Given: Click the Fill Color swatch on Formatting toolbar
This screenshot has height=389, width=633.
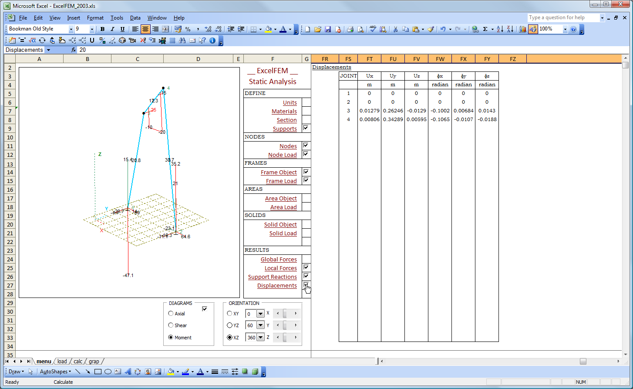Looking at the screenshot, I should coord(268,29).
